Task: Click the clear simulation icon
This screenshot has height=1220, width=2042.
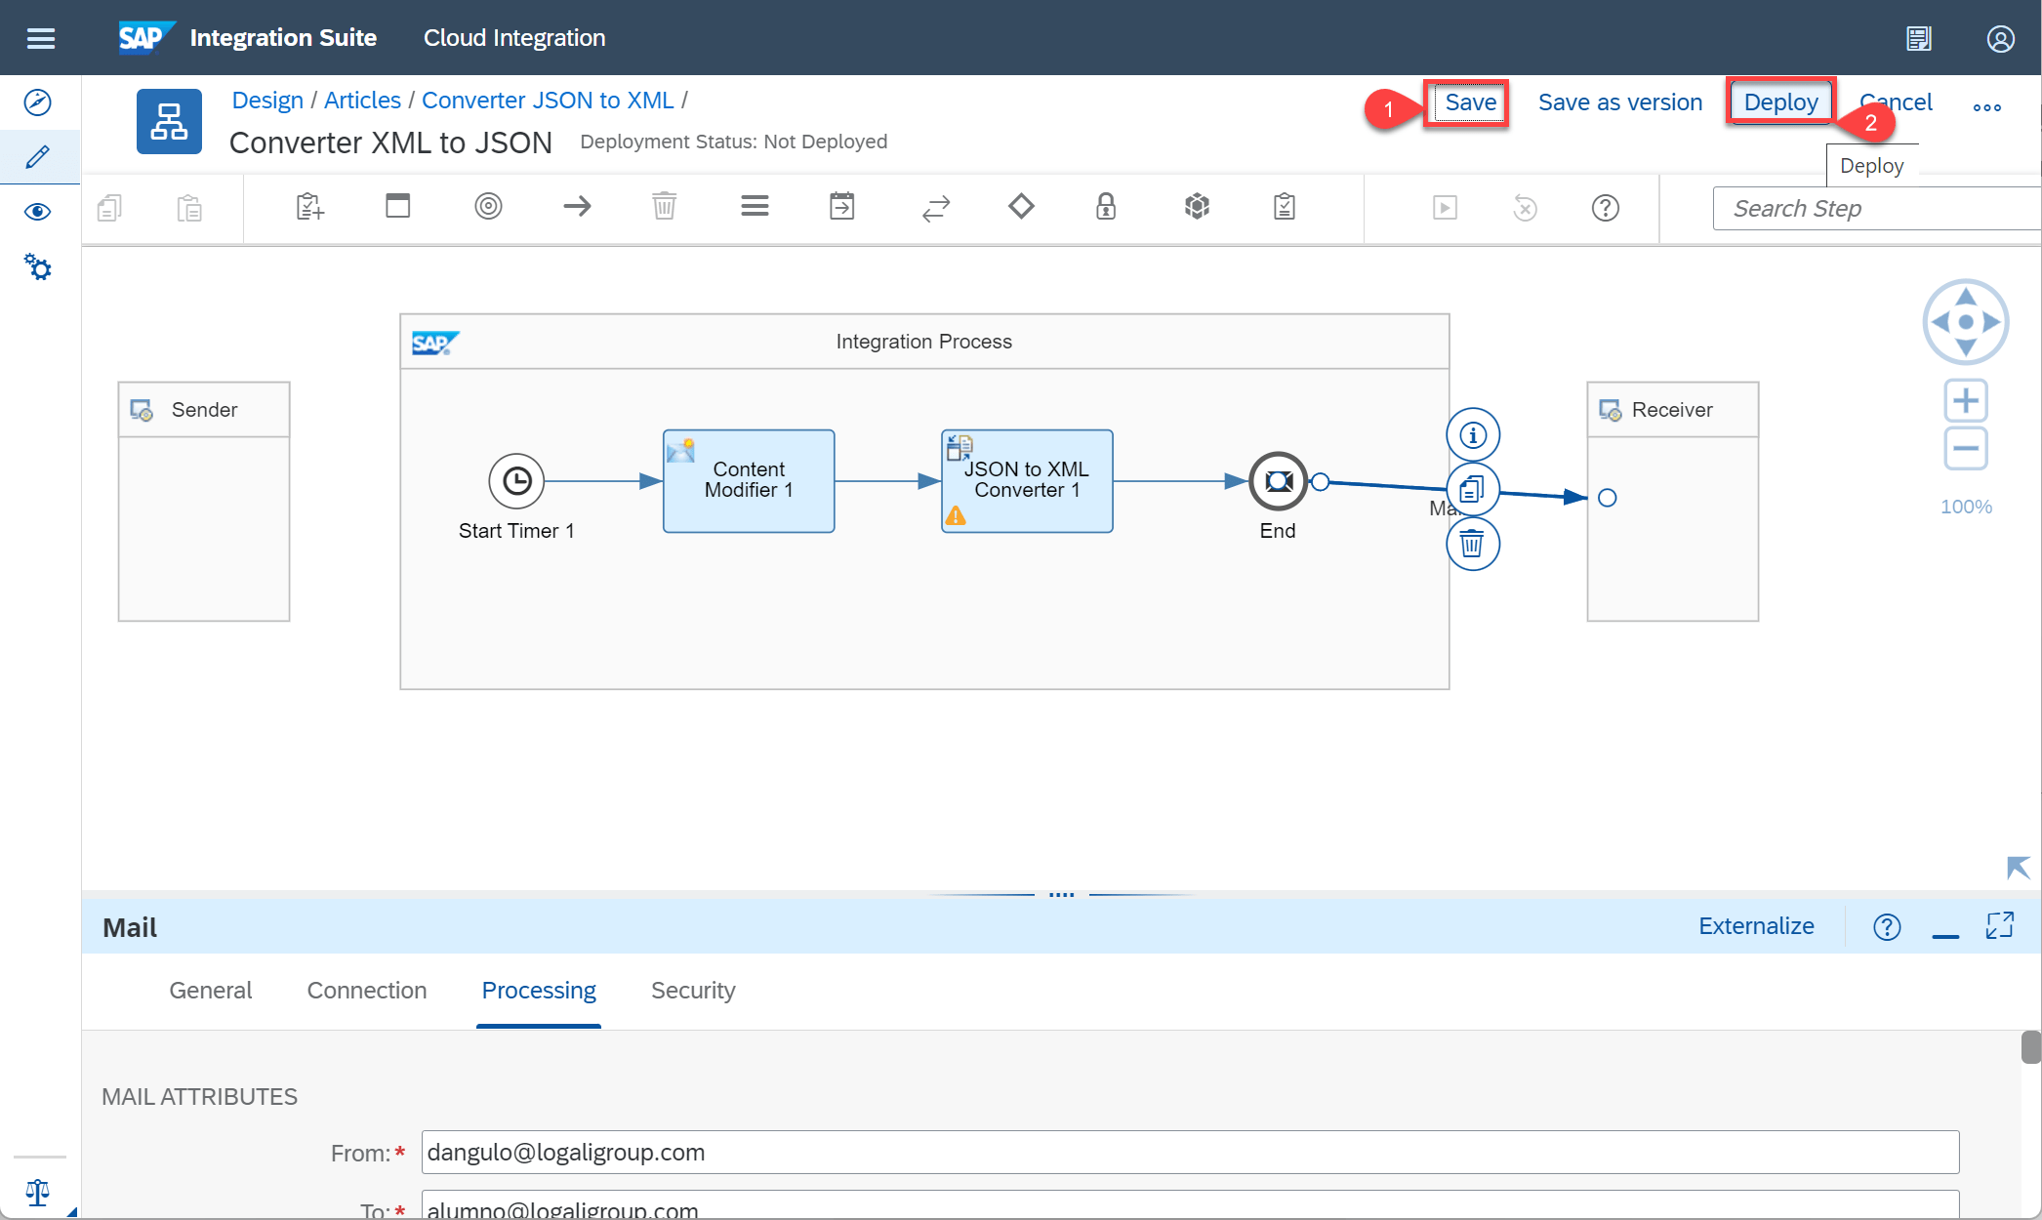Action: (1525, 208)
